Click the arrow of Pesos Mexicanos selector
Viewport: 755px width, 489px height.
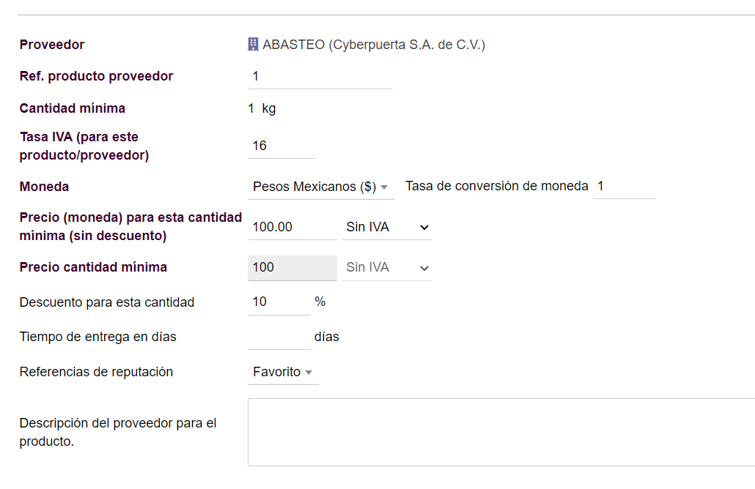point(384,187)
